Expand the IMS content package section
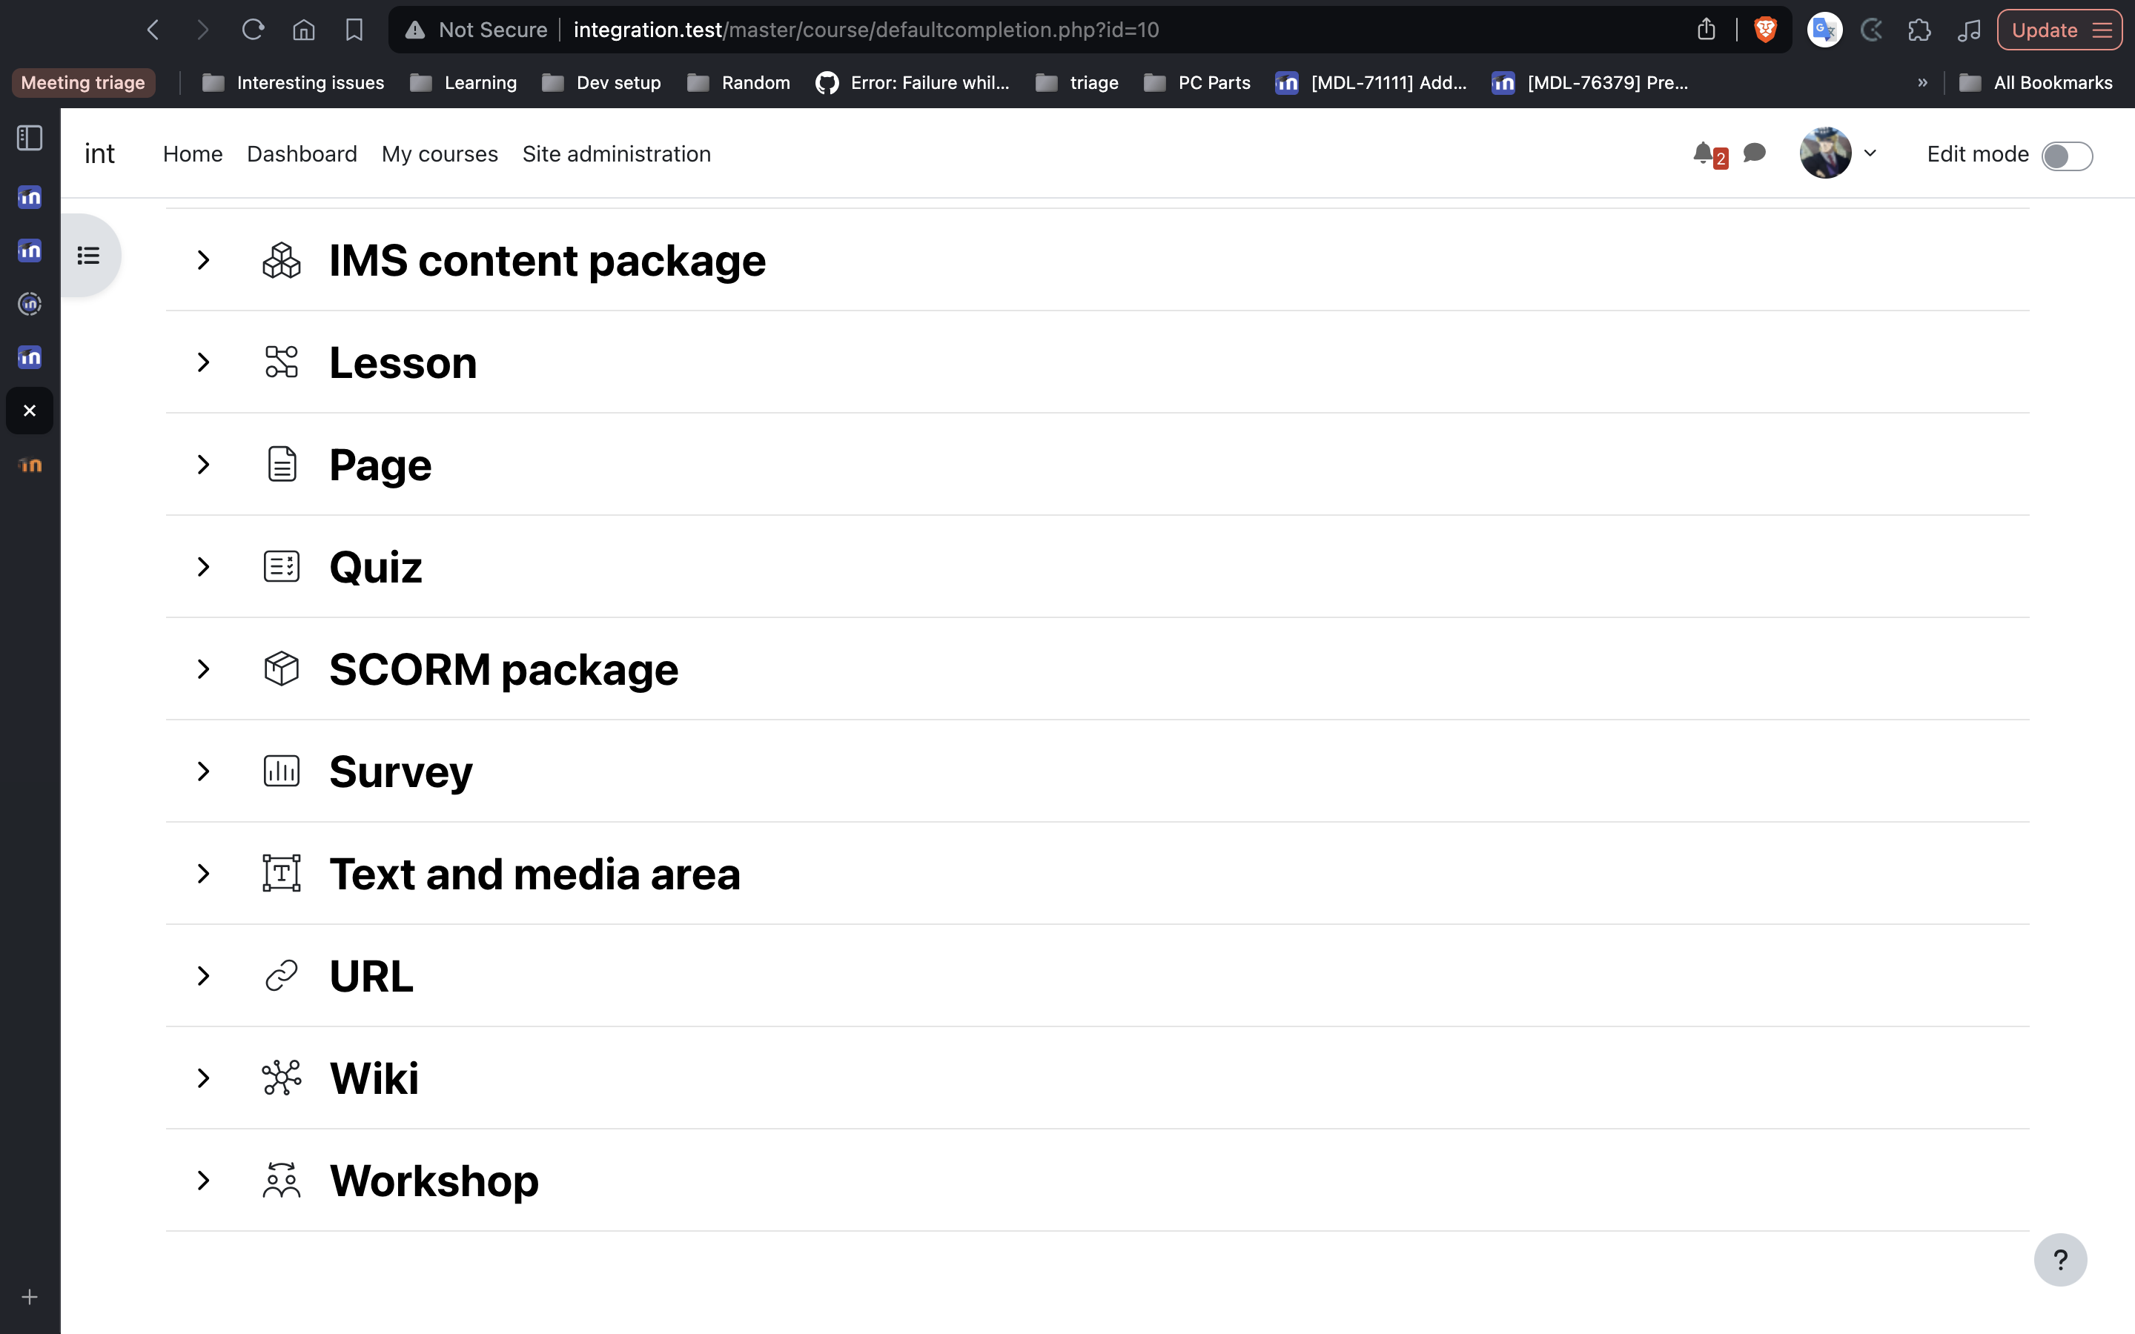2135x1334 pixels. [204, 260]
